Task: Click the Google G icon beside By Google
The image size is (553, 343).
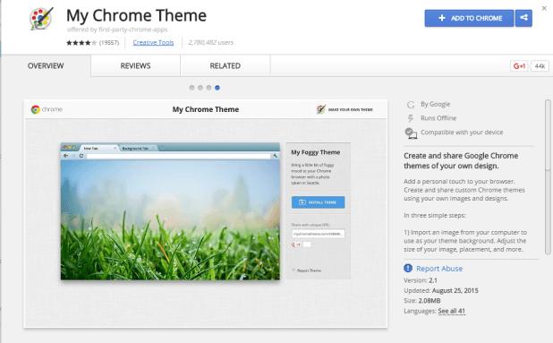Action: click(411, 105)
